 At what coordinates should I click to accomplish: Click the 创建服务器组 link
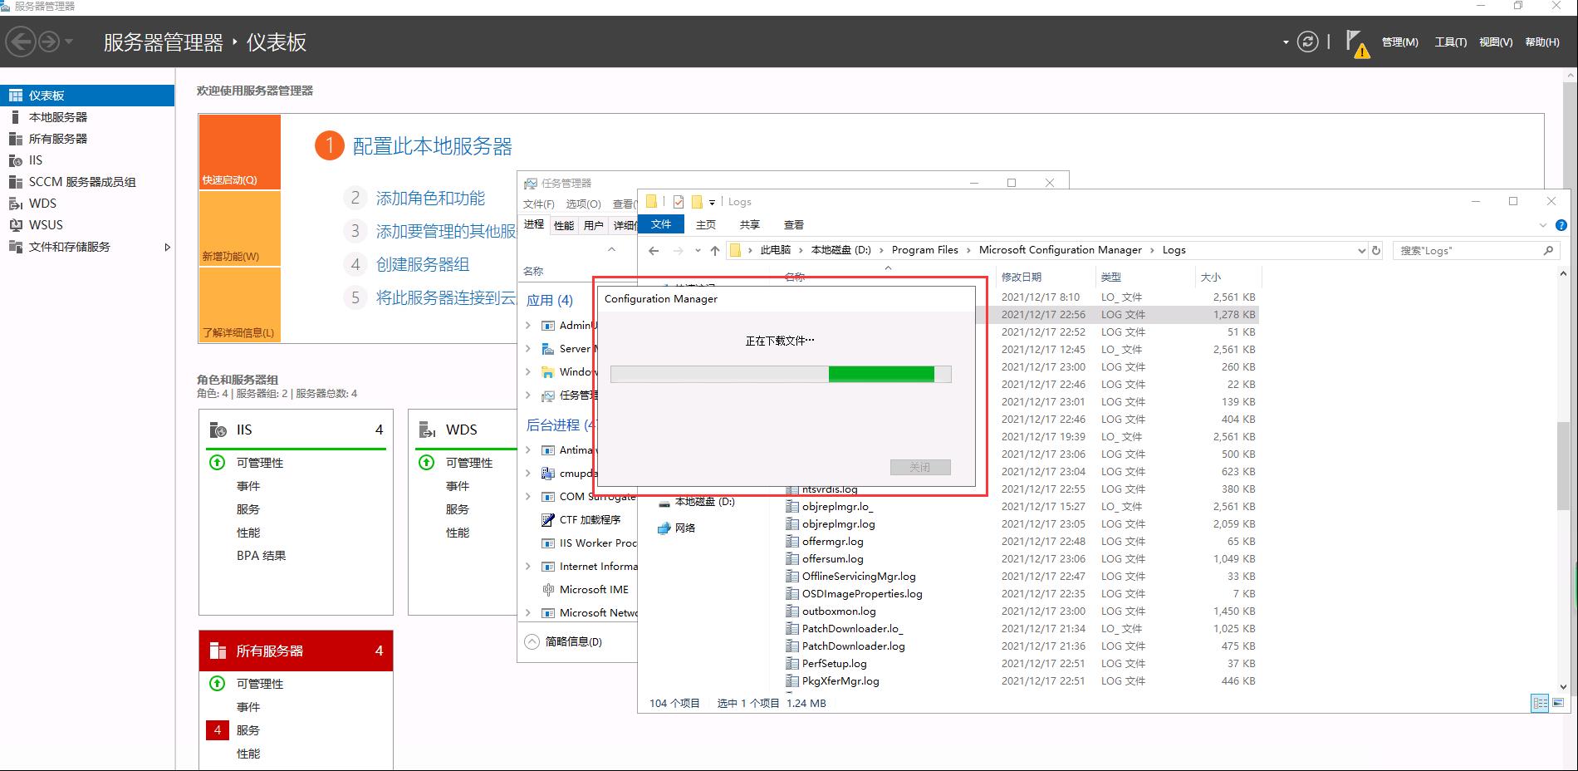(x=422, y=264)
